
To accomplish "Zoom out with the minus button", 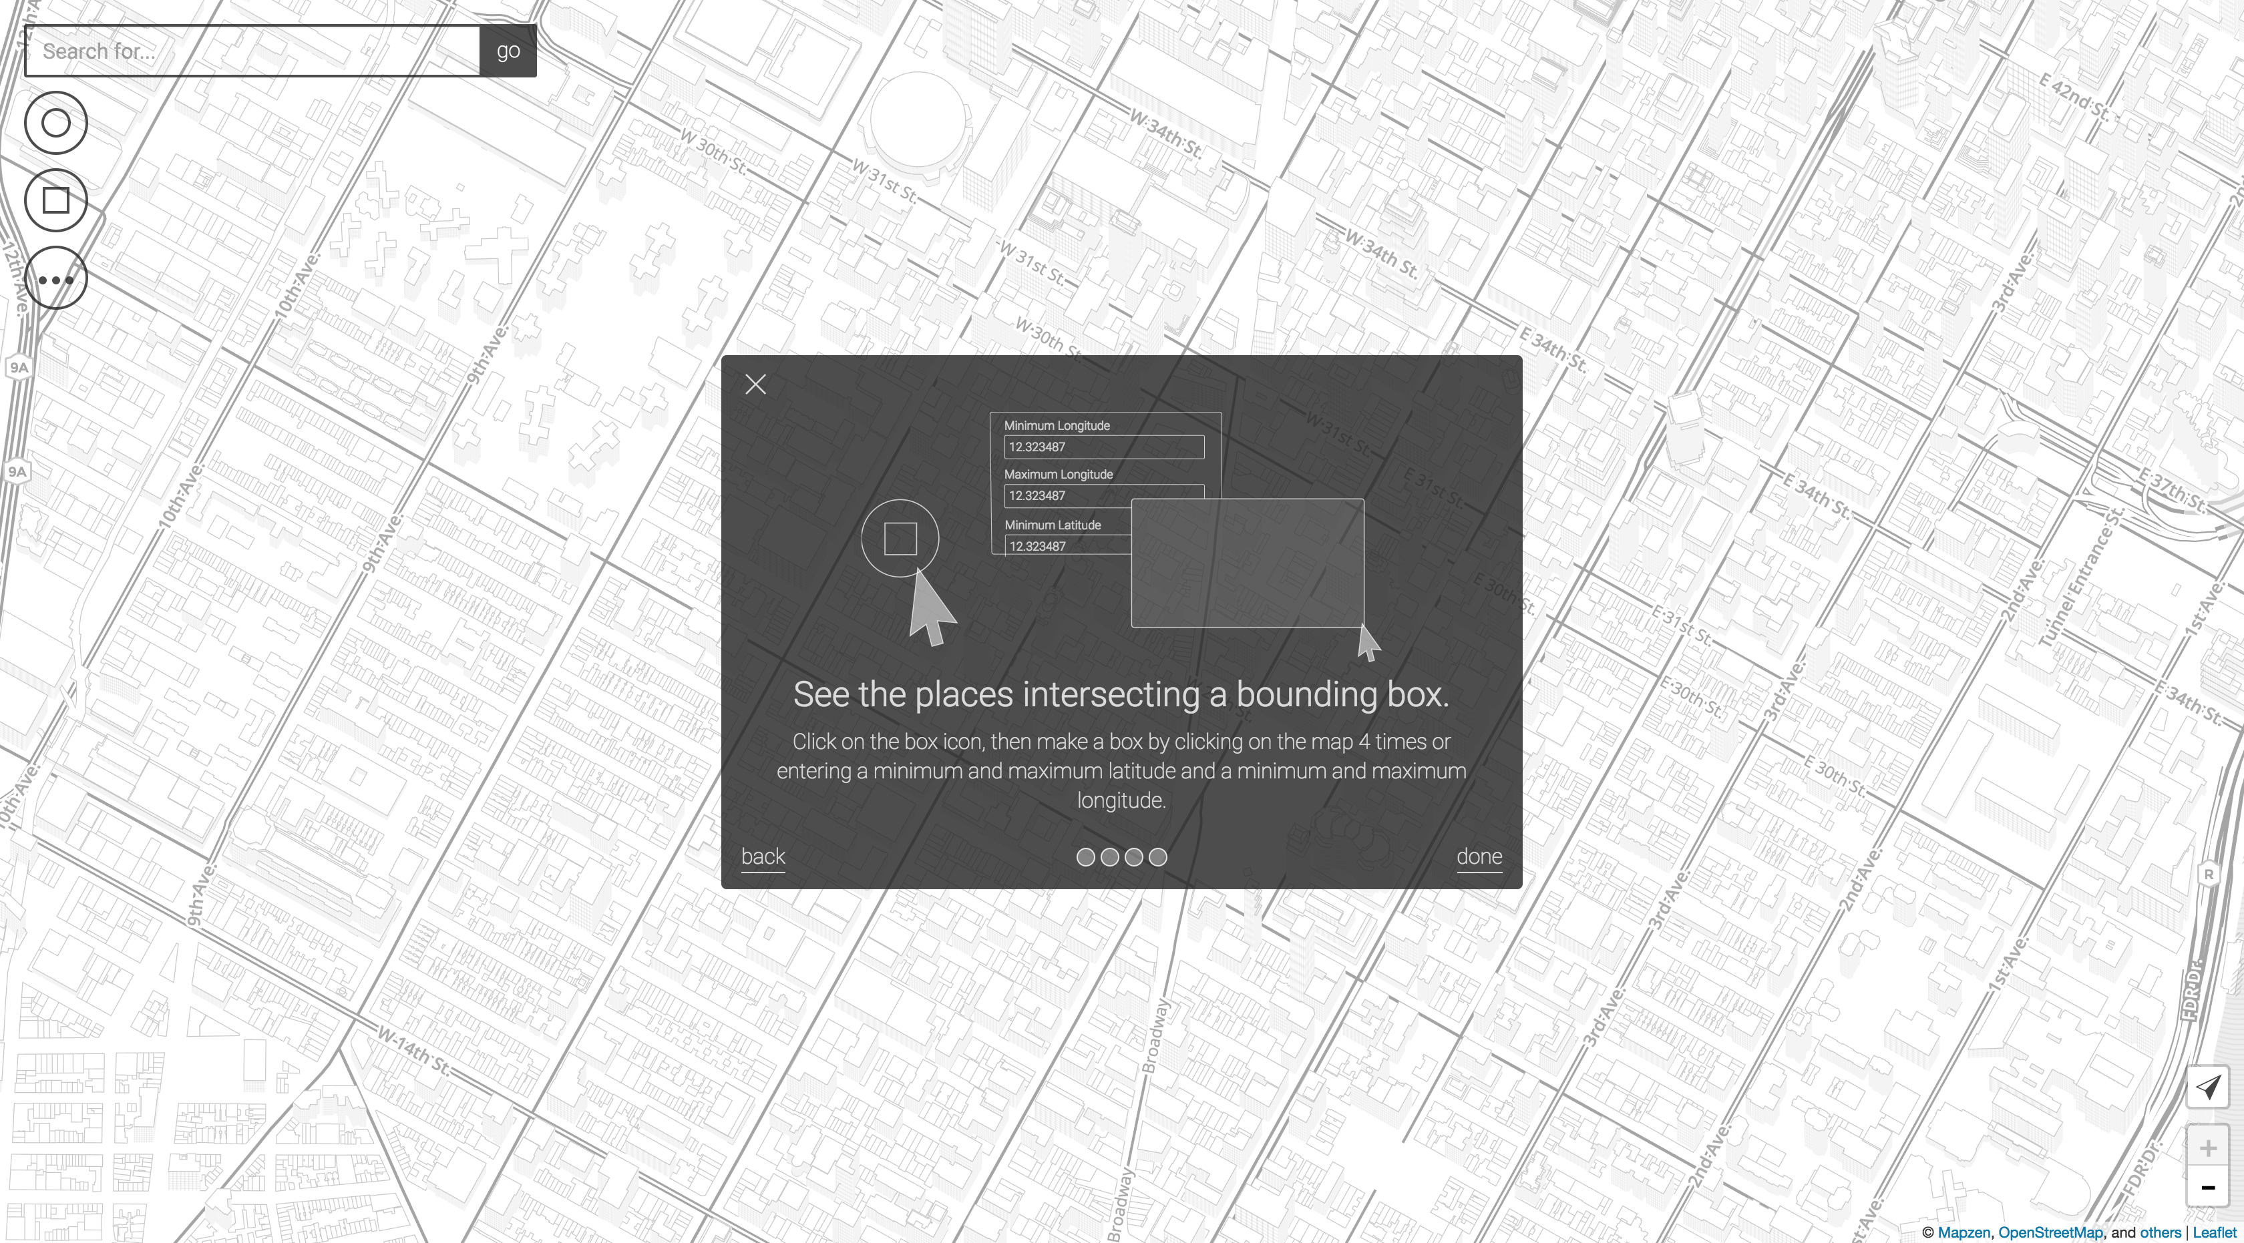I will pyautogui.click(x=2207, y=1188).
